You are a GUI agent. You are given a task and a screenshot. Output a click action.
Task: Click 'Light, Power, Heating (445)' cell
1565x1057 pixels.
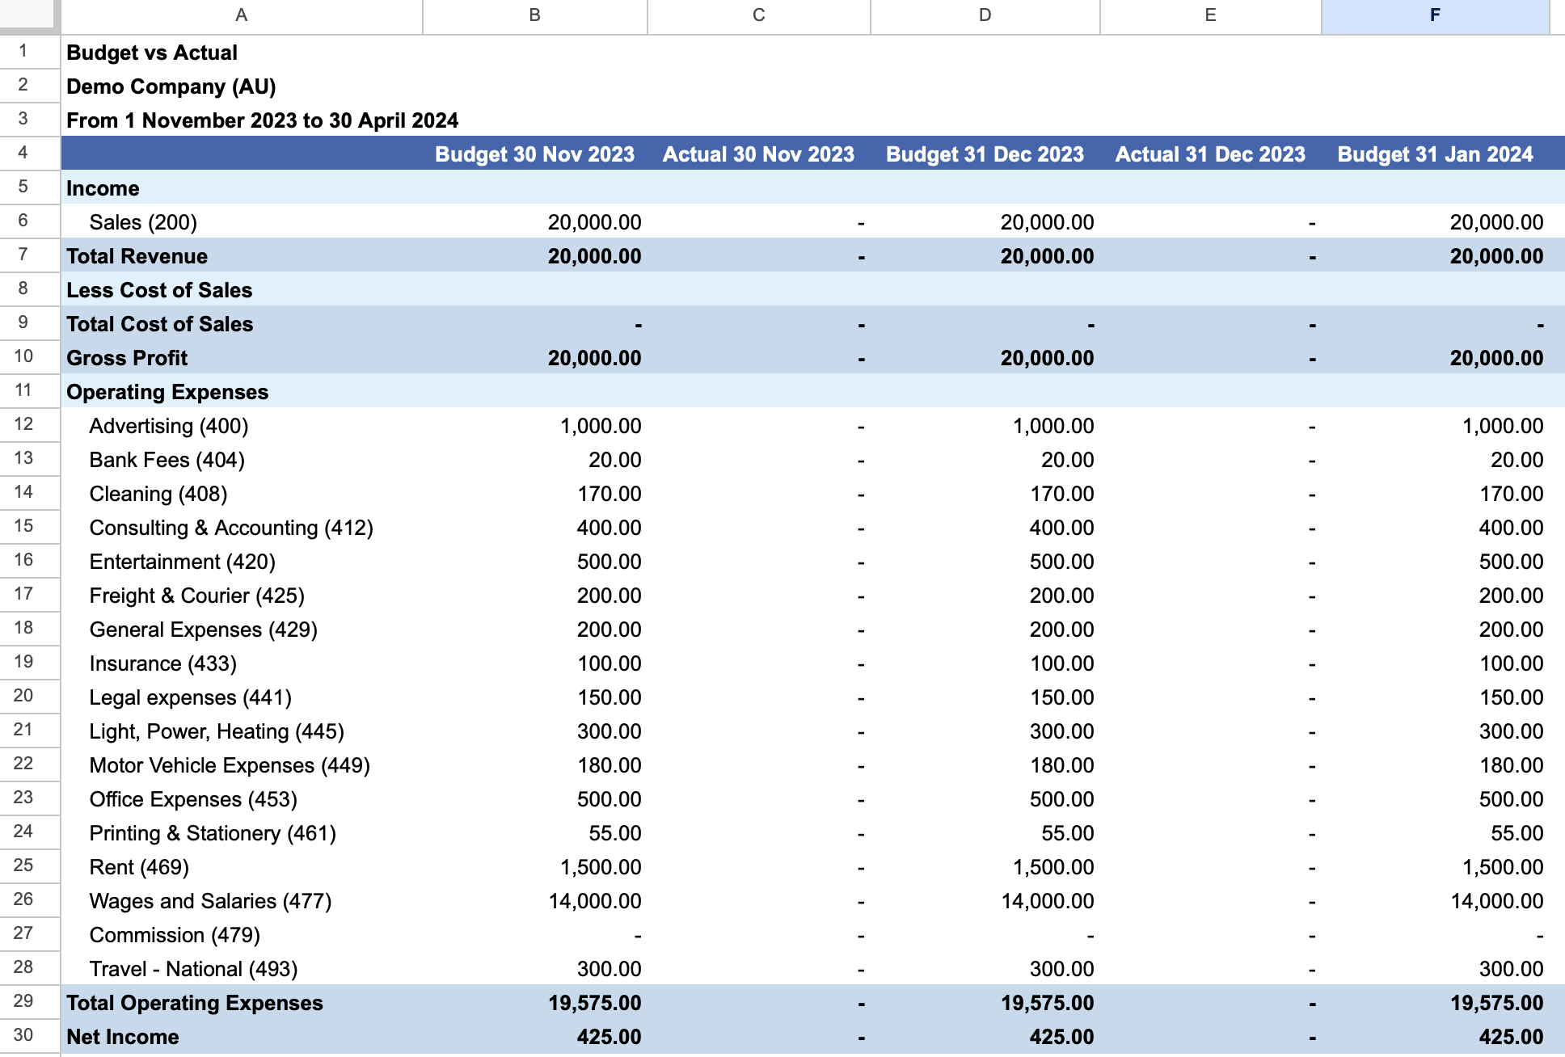[242, 731]
